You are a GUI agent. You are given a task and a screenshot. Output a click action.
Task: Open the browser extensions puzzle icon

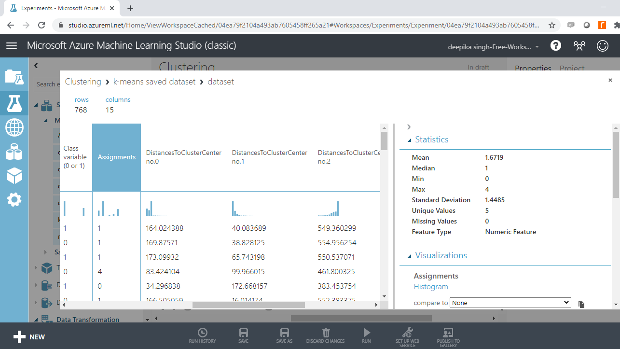[617, 25]
